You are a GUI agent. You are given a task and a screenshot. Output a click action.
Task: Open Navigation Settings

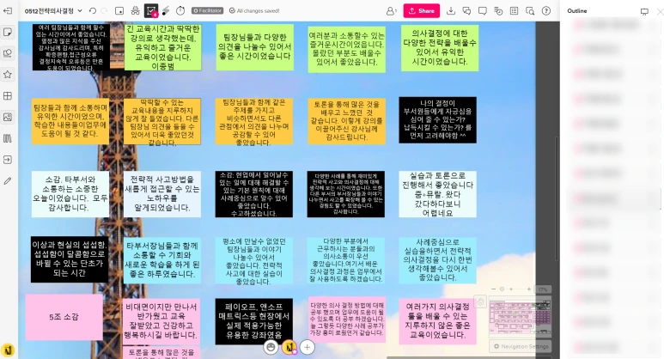[521, 346]
